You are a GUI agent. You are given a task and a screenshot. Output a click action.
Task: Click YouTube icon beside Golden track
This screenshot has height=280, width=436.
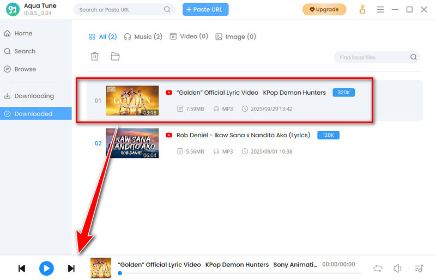pyautogui.click(x=169, y=93)
